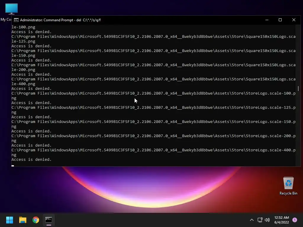
Task: Open the notification badge showing 1
Action: [x=295, y=220]
